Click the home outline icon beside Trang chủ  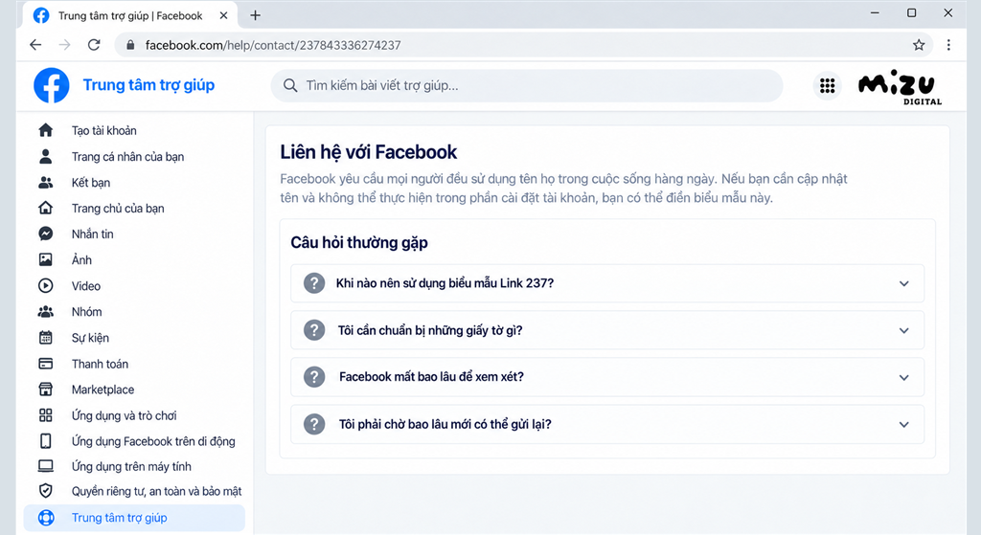(x=46, y=208)
